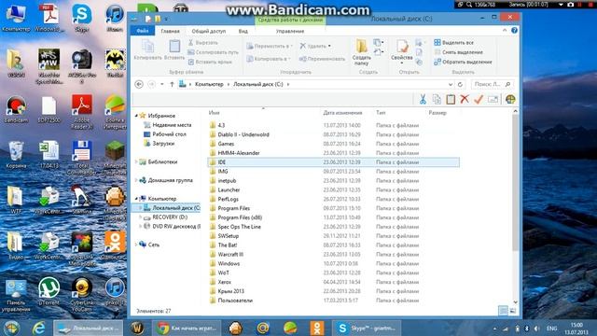Go back with the navigation back arrow
The width and height of the screenshot is (597, 336).
pos(139,84)
